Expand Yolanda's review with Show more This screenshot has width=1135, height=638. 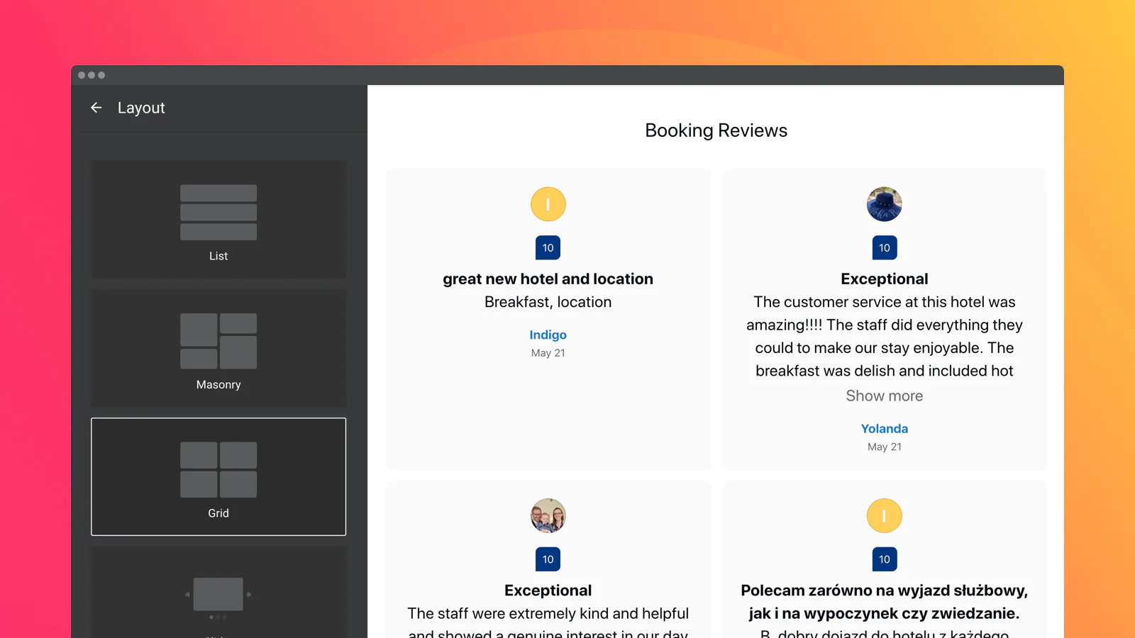[x=884, y=396]
